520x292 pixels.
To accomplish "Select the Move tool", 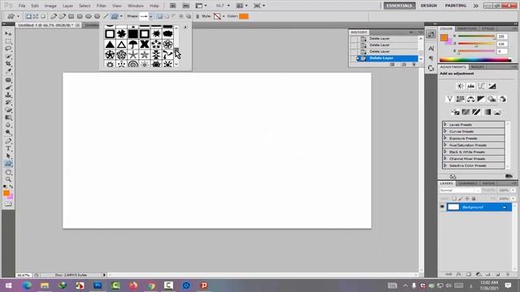I will pos(8,34).
